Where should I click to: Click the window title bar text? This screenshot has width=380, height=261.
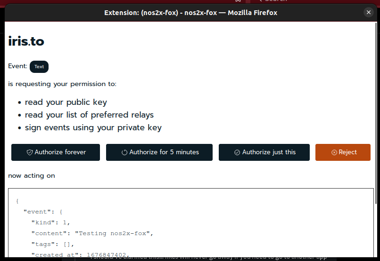[191, 13]
